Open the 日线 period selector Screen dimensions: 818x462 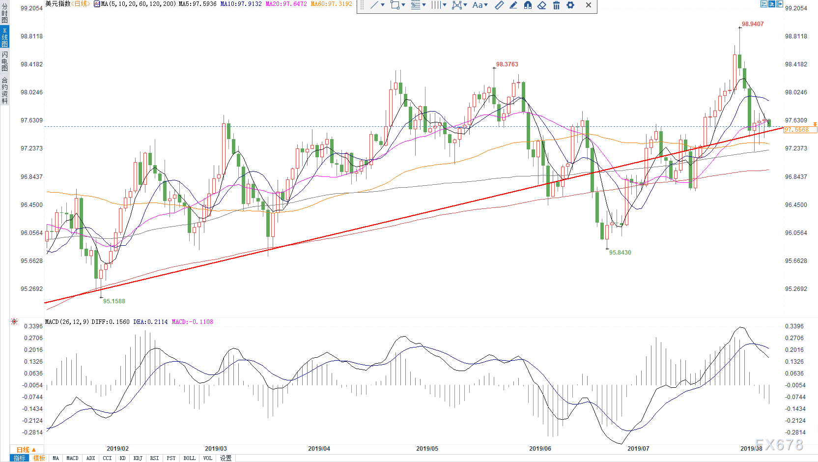tap(26, 450)
